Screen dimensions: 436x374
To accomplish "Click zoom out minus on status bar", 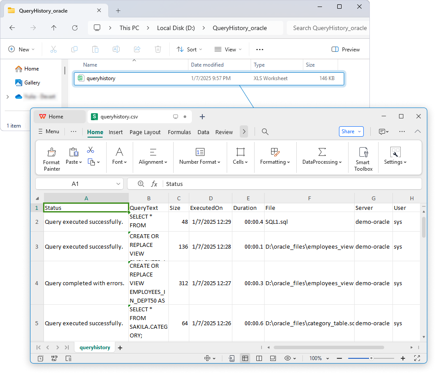I will point(339,358).
